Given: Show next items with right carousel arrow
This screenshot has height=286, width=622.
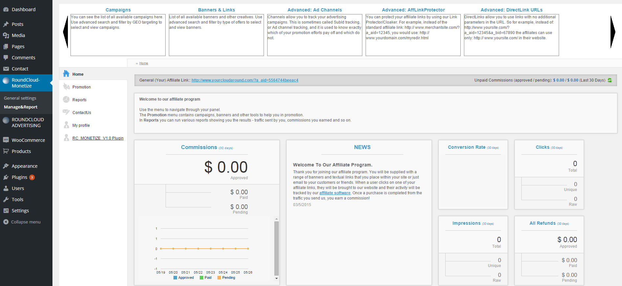Looking at the screenshot, I should [612, 32].
